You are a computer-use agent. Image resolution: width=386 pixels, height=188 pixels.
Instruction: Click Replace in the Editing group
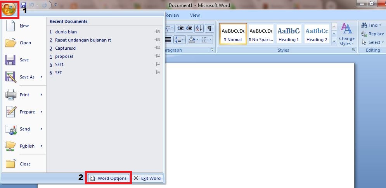tap(372, 34)
